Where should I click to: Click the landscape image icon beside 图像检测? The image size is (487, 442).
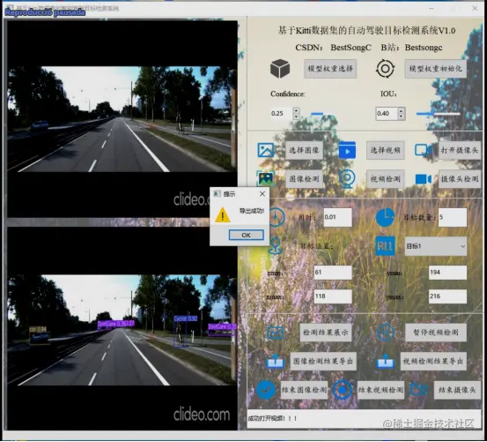266,178
